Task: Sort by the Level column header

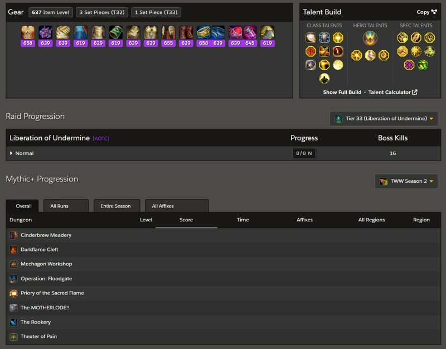Action: pos(146,220)
